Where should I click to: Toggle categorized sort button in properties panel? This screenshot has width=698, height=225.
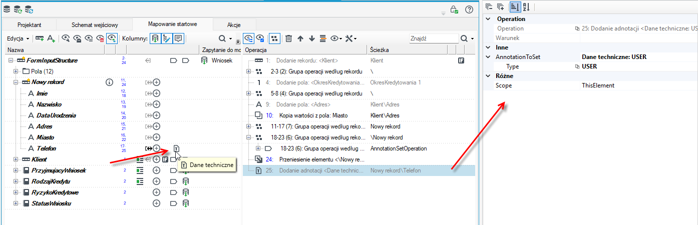click(x=515, y=6)
